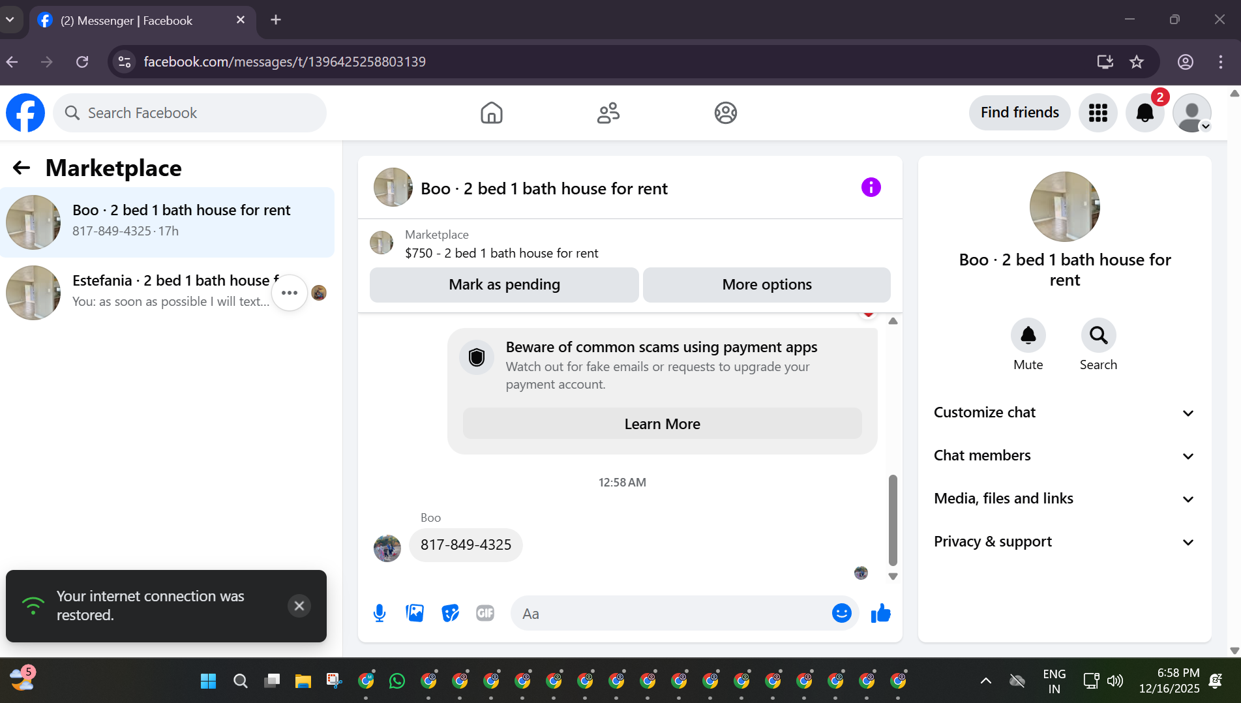This screenshot has height=703, width=1241.
Task: Mute this conversation
Action: pos(1028,335)
